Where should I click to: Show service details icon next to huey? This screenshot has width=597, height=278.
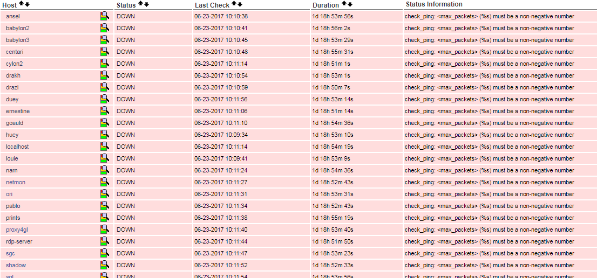104,135
